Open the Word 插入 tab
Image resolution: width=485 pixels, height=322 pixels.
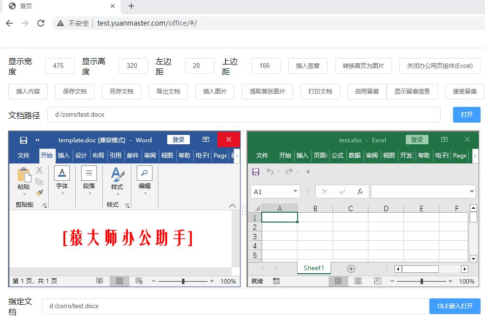64,156
